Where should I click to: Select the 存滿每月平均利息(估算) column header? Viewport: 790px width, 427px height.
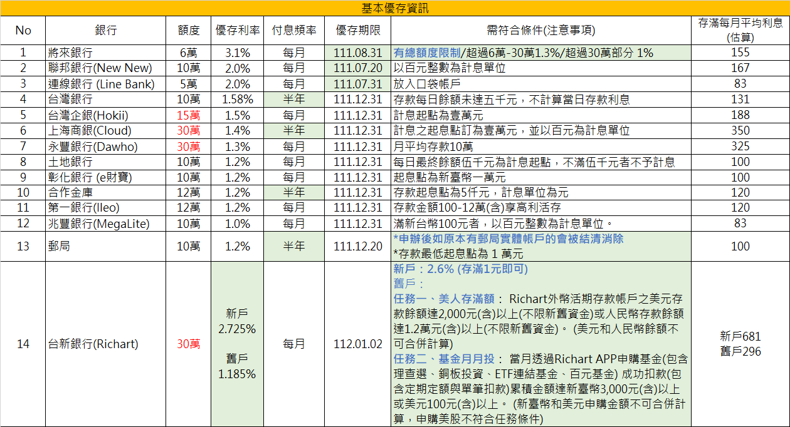click(x=740, y=30)
